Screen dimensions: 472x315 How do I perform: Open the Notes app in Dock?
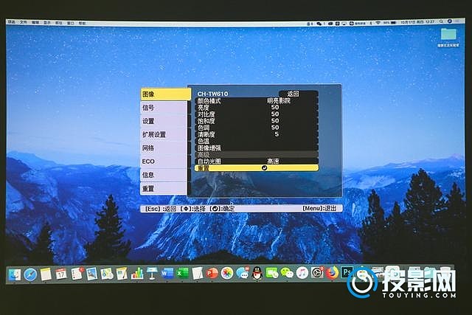click(46, 274)
